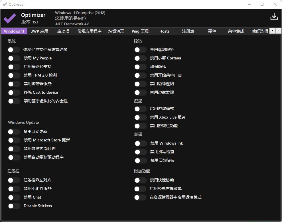The width and height of the screenshot is (282, 222).
Task: Toggle 禁用游戏栏功能 switch
Action: pos(140,126)
